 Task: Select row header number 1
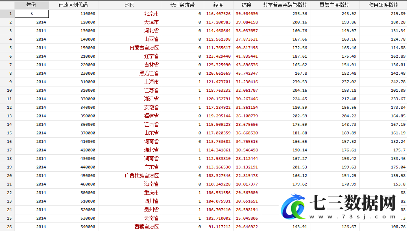[7, 13]
